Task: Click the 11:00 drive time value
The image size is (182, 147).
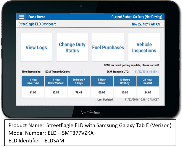Action: pos(33,92)
